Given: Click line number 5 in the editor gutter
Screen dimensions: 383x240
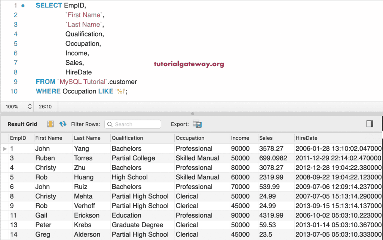Looking at the screenshot, I should 16,43.
